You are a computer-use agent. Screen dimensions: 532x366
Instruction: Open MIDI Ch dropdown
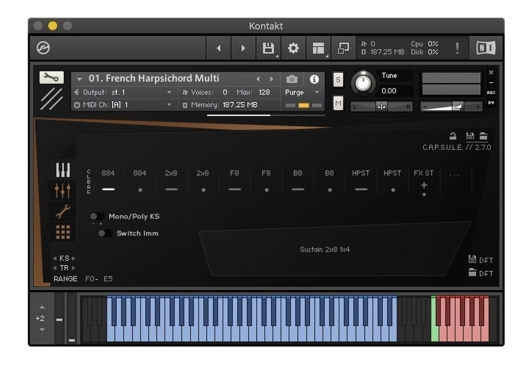tap(124, 105)
